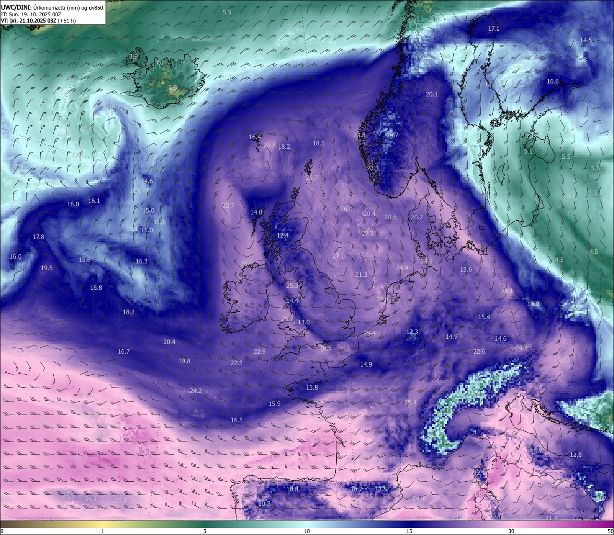614x535 pixels.
Task: Click the value 27.2 over eastern Europe
Action: click(x=564, y=360)
